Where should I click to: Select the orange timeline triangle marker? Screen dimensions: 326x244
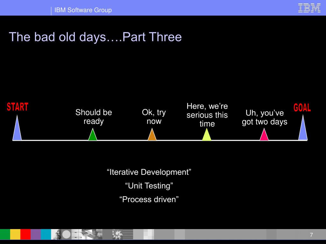click(152, 134)
